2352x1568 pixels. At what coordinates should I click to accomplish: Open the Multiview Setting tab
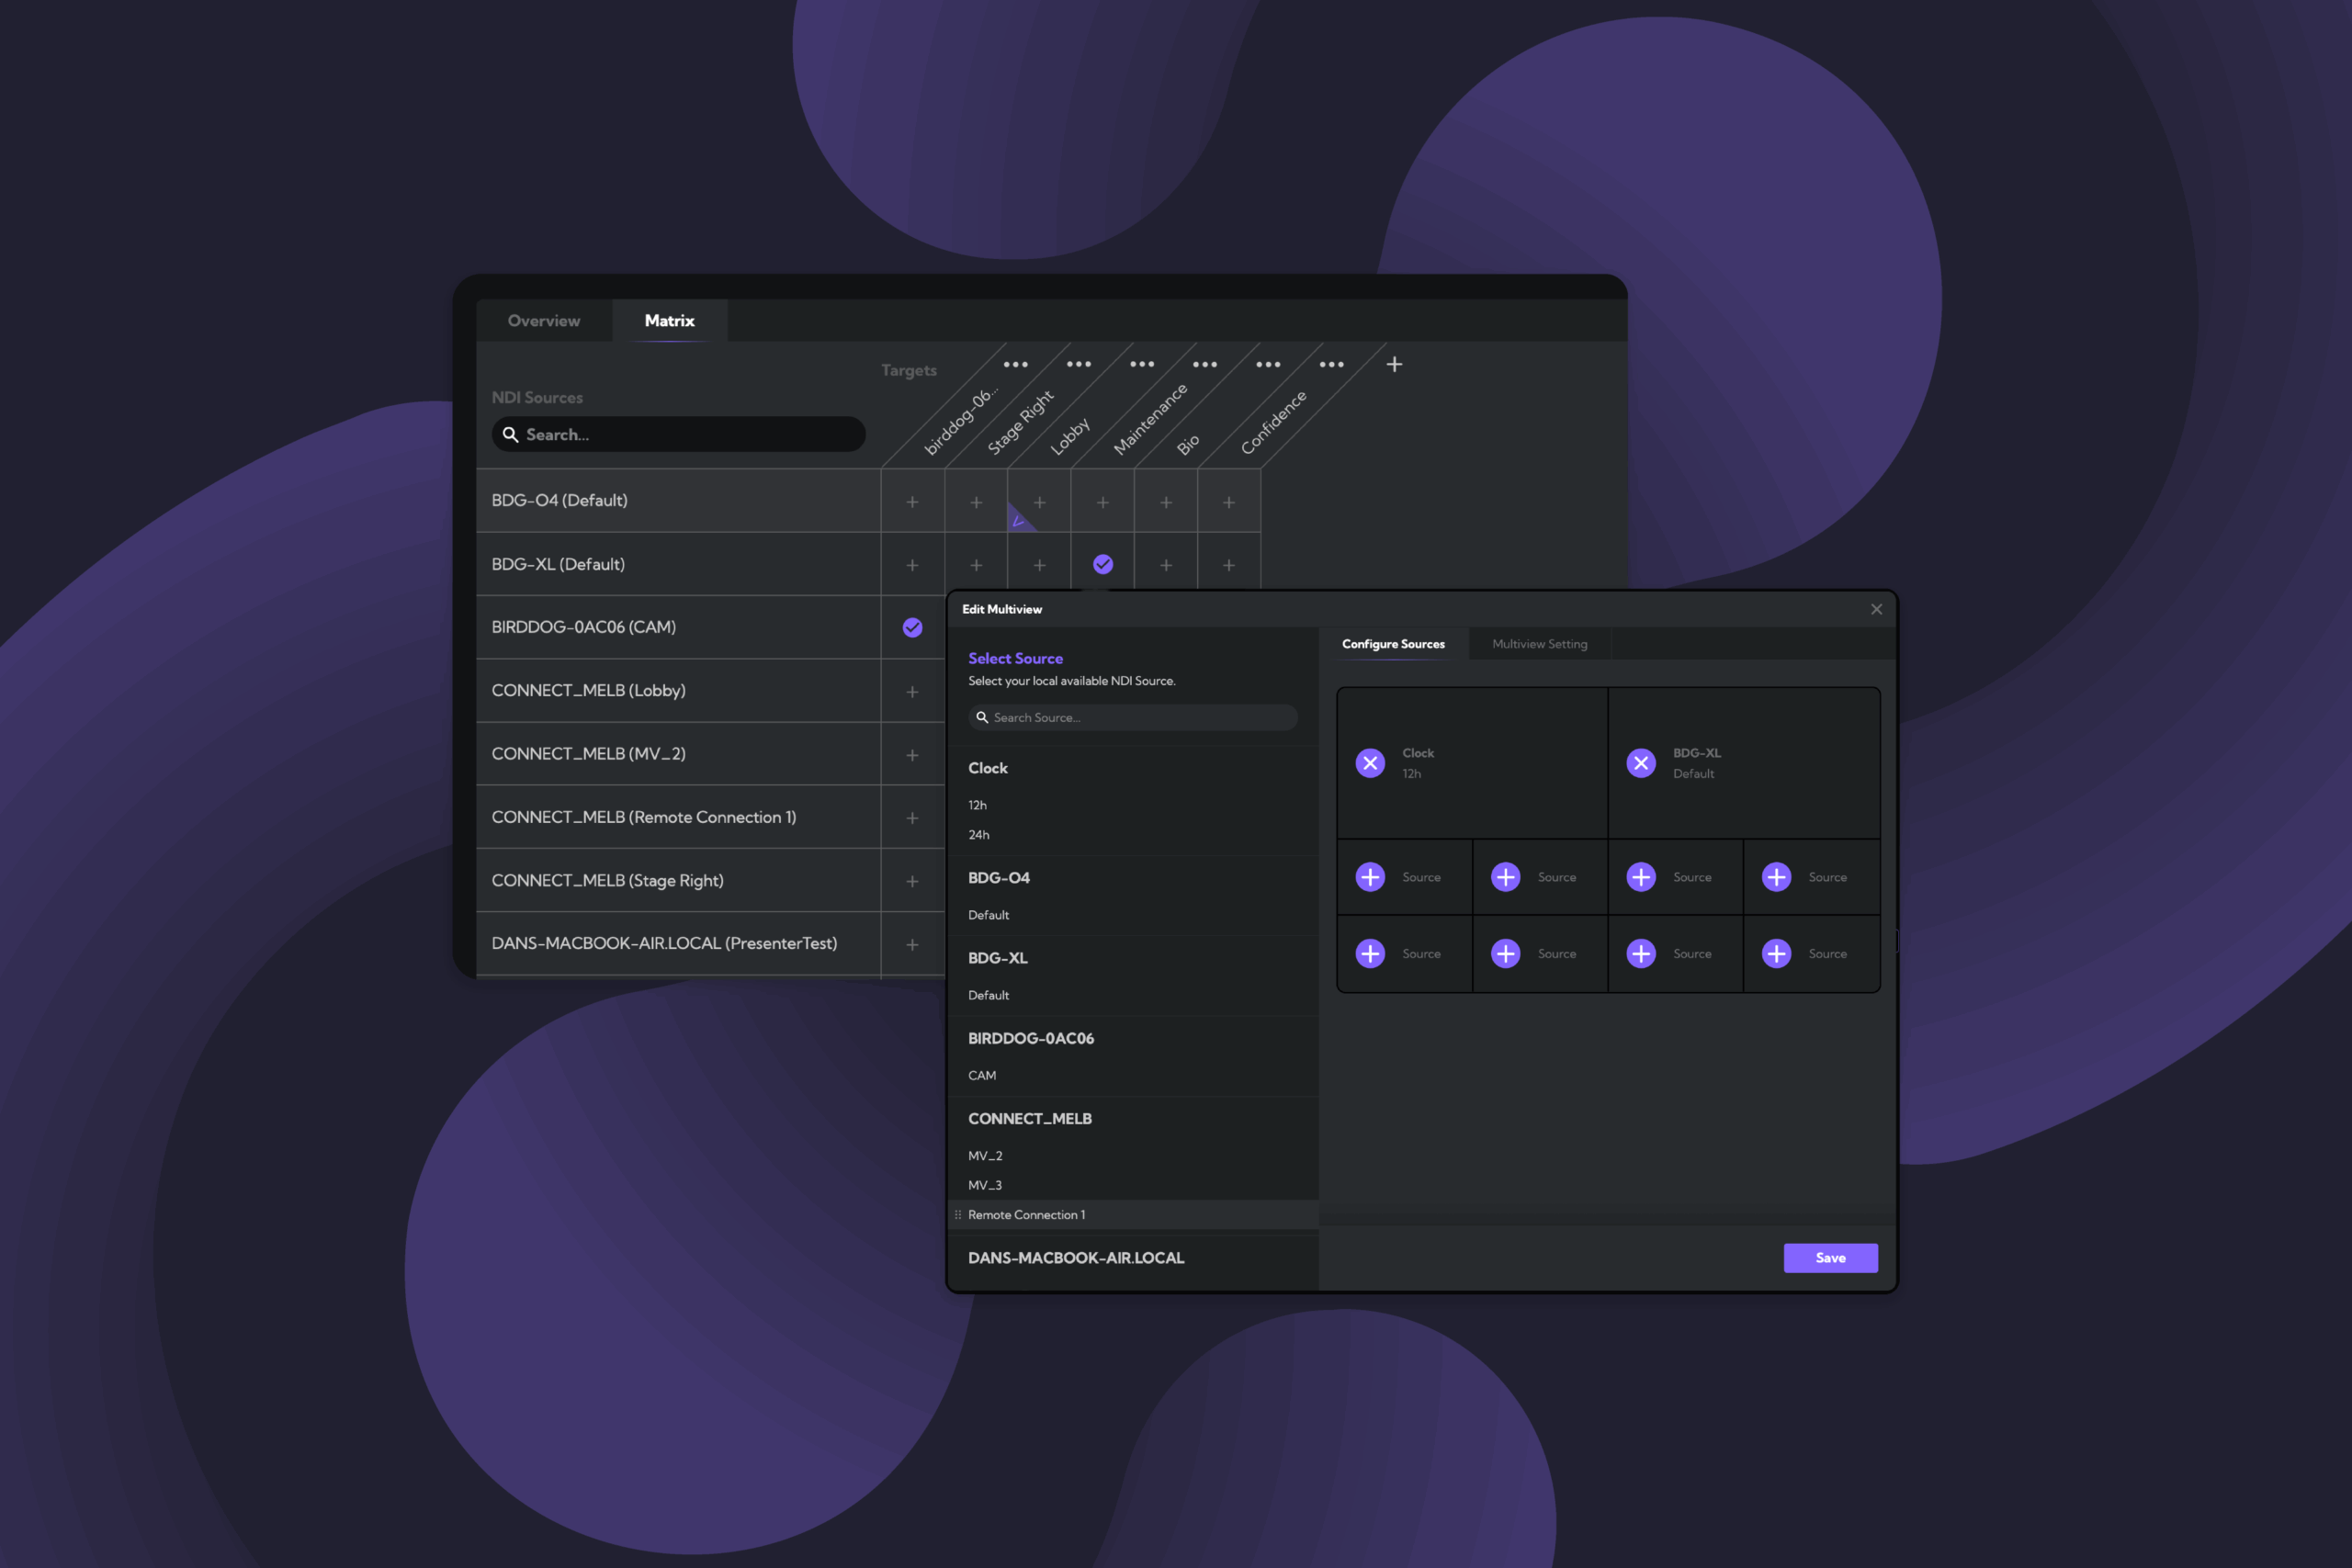tap(1539, 644)
